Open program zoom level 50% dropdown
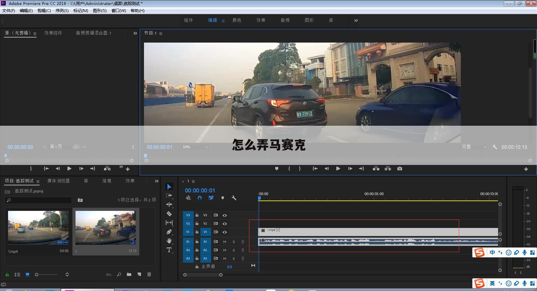537x291 pixels. click(195, 147)
